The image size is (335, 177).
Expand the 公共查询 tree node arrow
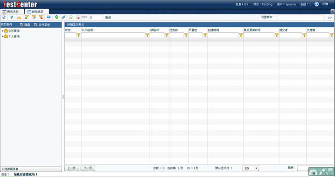coord(2,31)
